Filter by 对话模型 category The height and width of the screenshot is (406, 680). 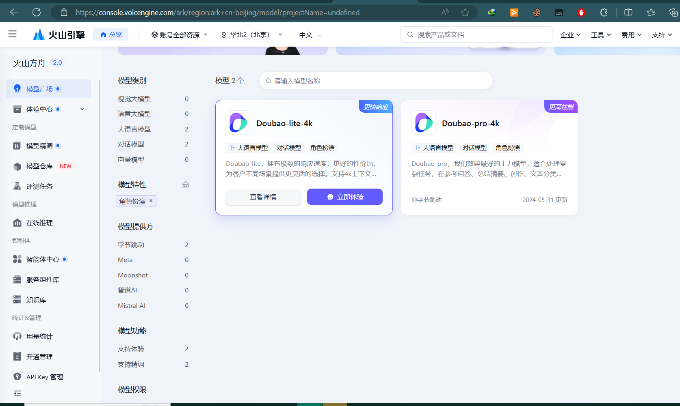pyautogui.click(x=153, y=144)
